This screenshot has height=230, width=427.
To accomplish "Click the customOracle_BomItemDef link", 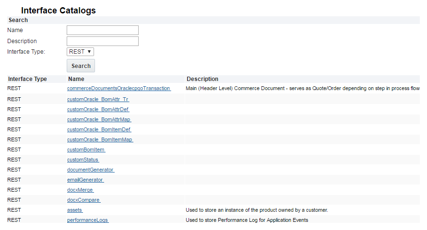I will pos(99,129).
